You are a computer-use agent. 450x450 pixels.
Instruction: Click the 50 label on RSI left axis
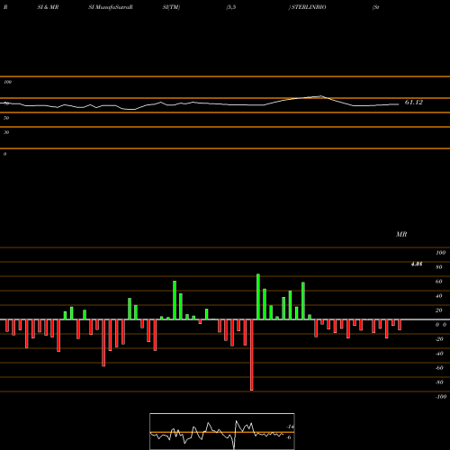click(6, 118)
